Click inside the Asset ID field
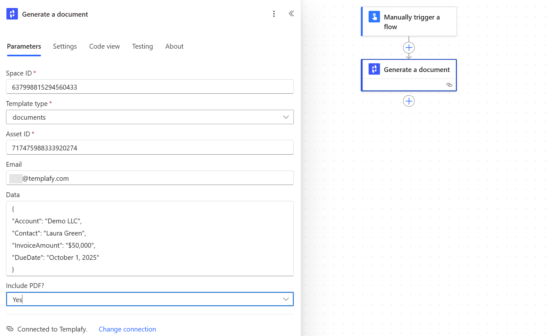The image size is (554, 336). (x=150, y=148)
